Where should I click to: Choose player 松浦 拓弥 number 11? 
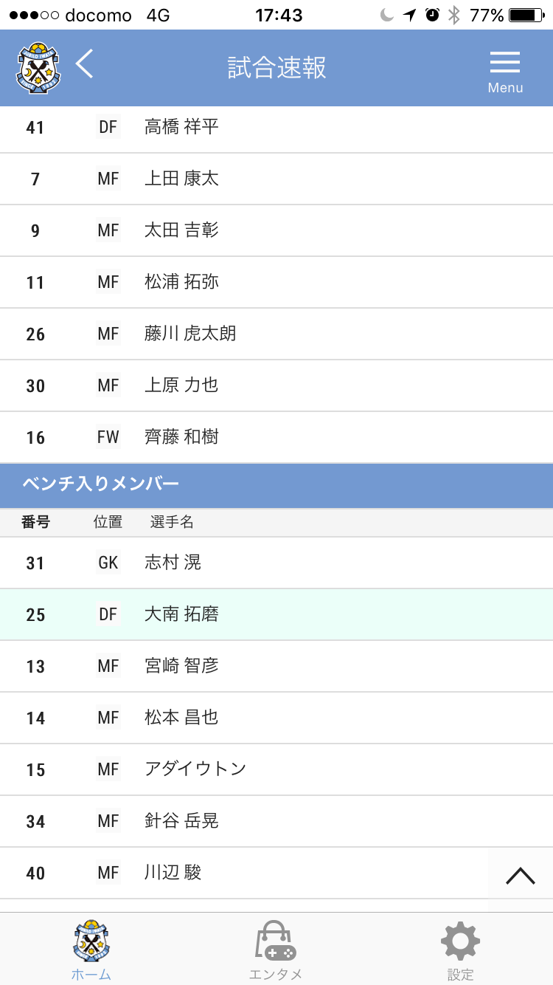[x=276, y=282]
